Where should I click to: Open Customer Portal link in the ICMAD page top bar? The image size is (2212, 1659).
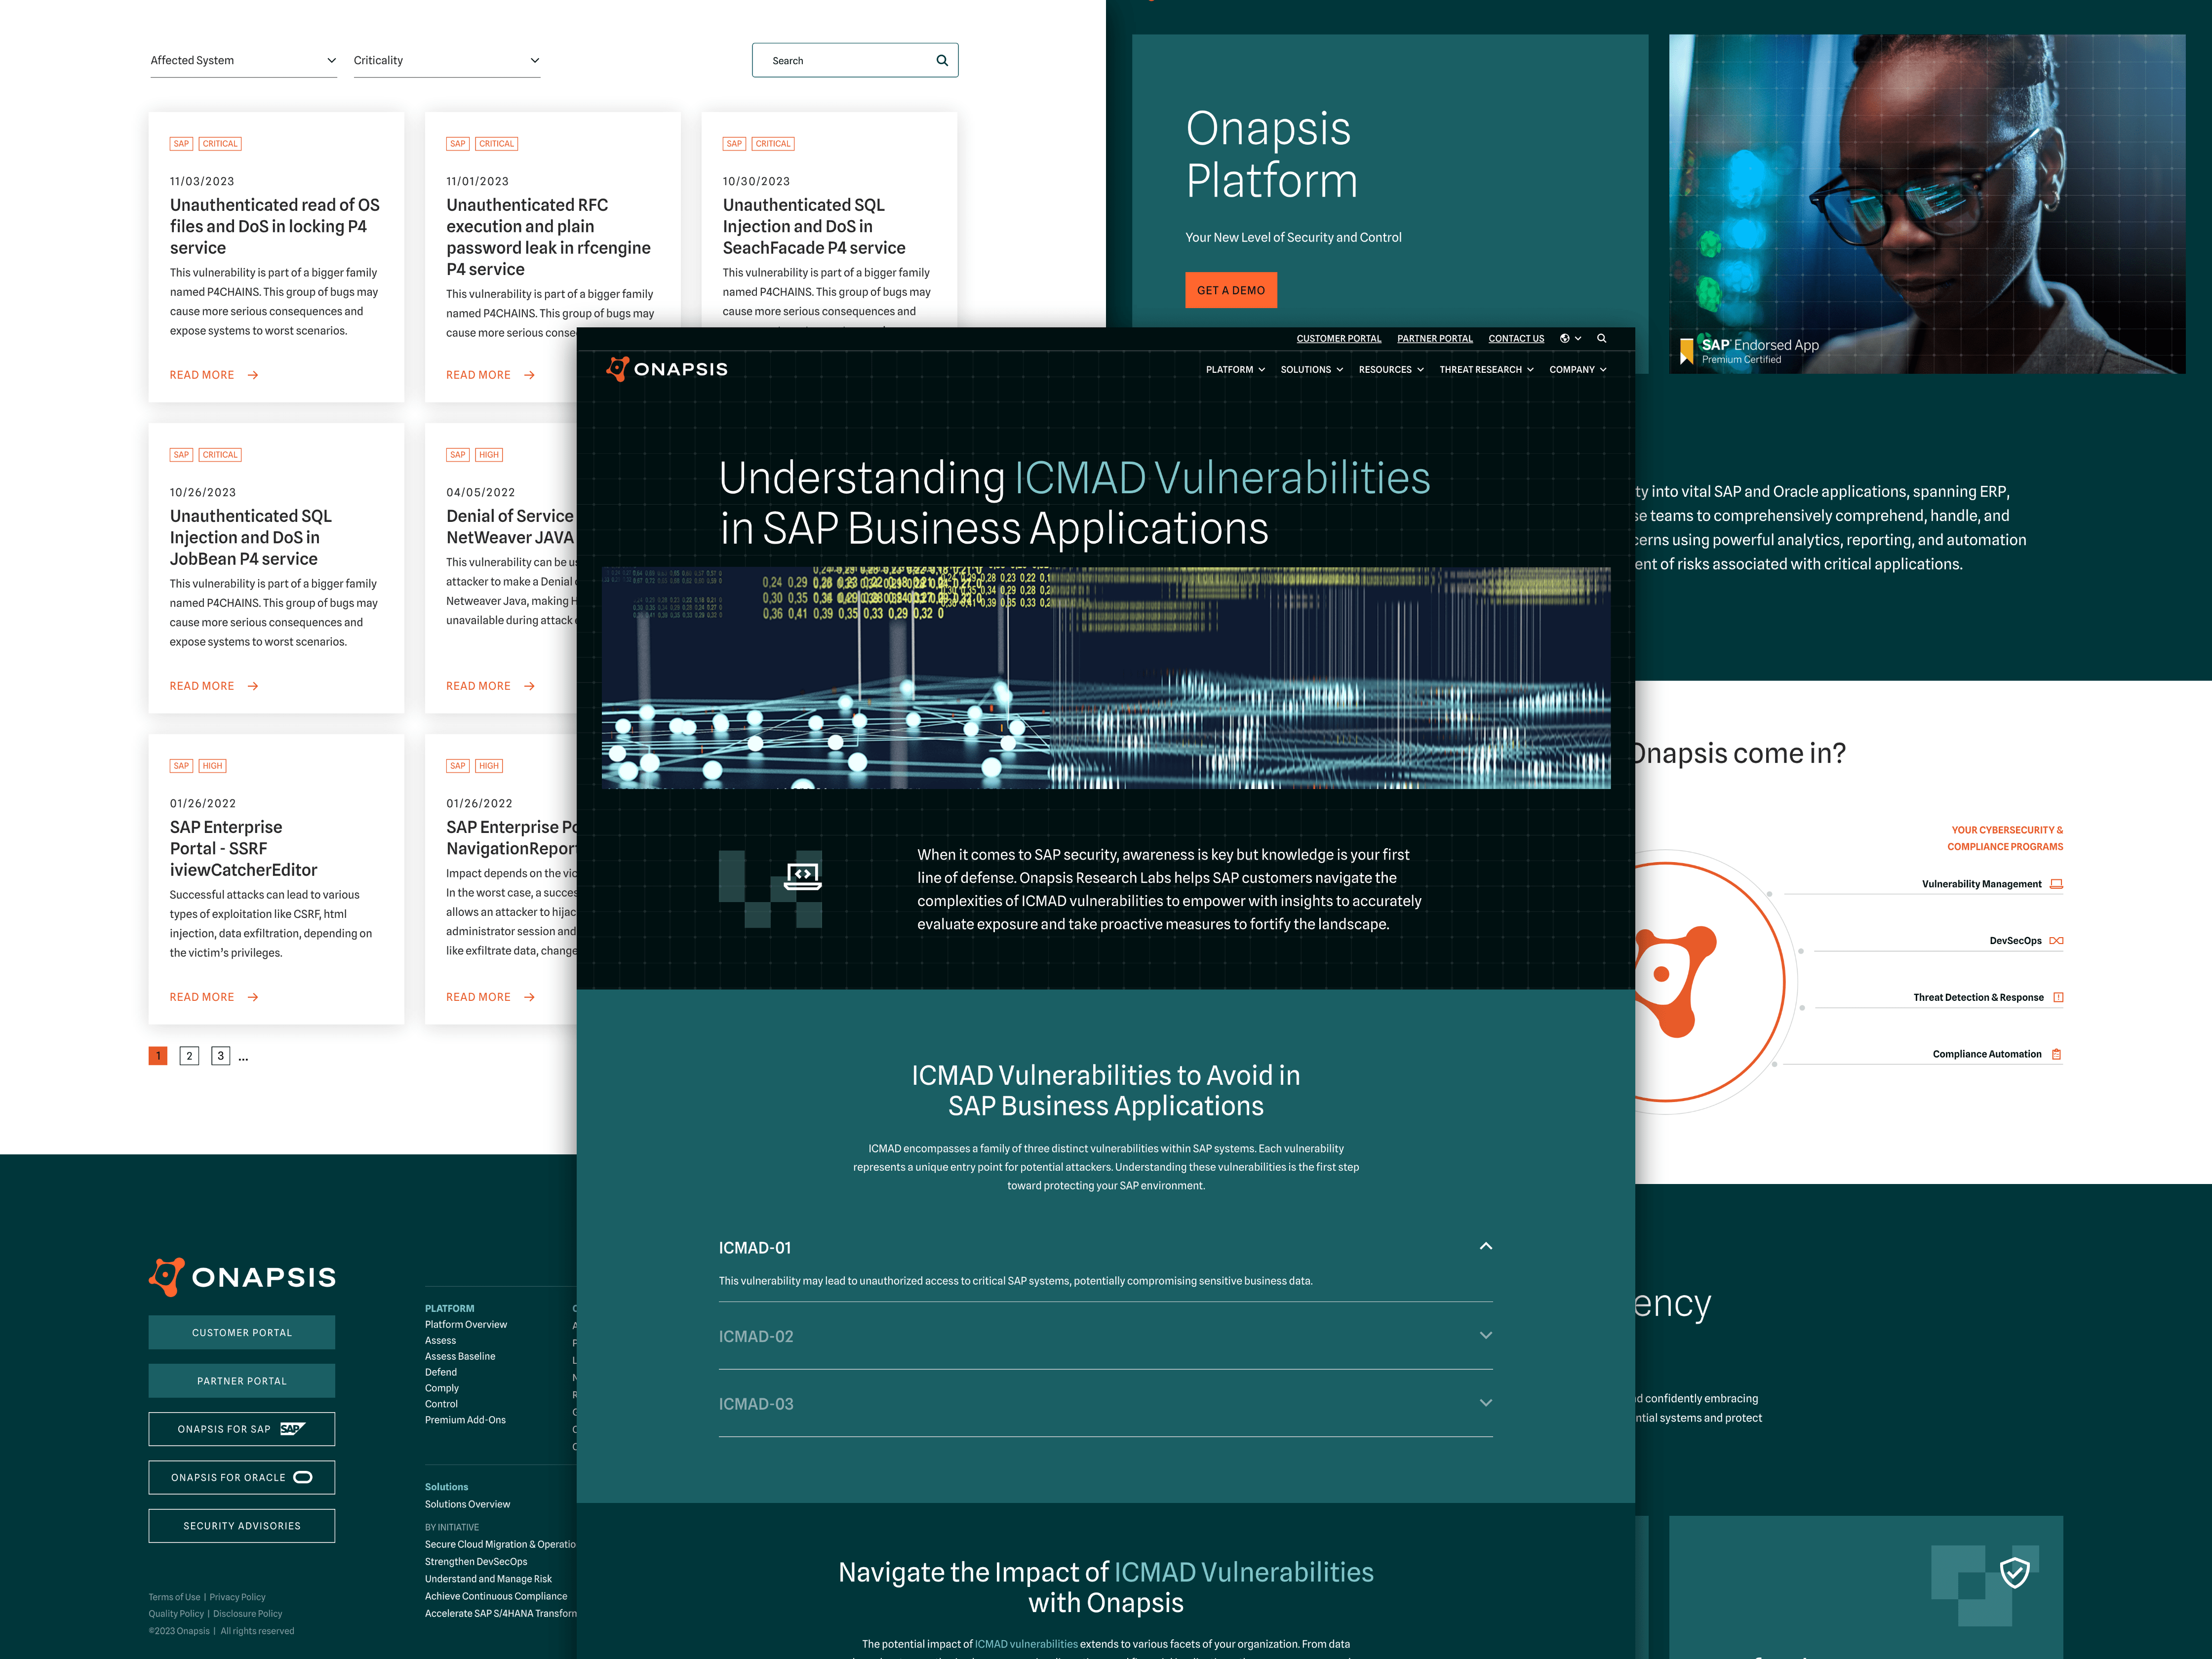click(x=1338, y=339)
